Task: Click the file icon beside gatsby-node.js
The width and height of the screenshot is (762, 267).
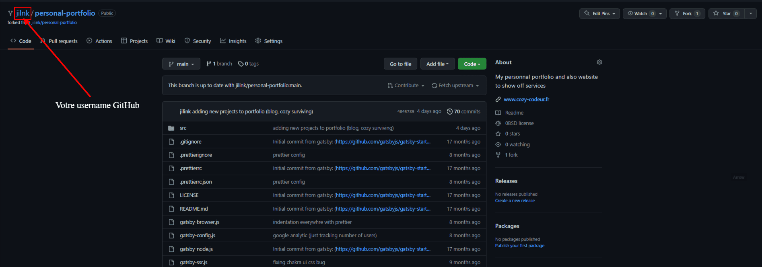Action: coord(171,249)
